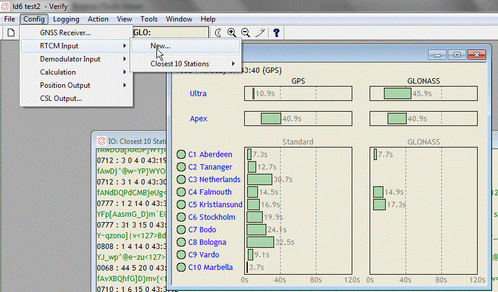Screen dimensions: 498x292
Task: Open the Logging menu
Action: 66,19
